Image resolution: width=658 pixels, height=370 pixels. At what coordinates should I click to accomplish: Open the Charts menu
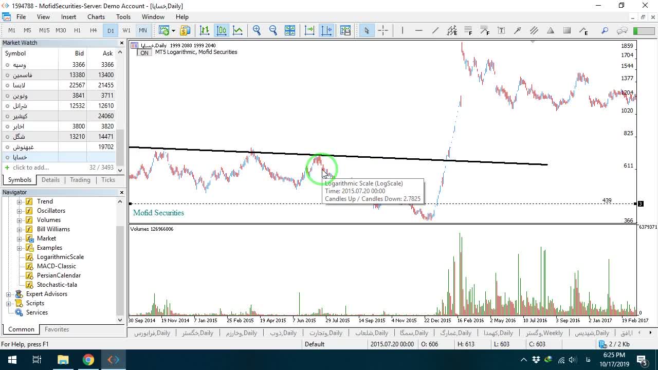(96, 17)
